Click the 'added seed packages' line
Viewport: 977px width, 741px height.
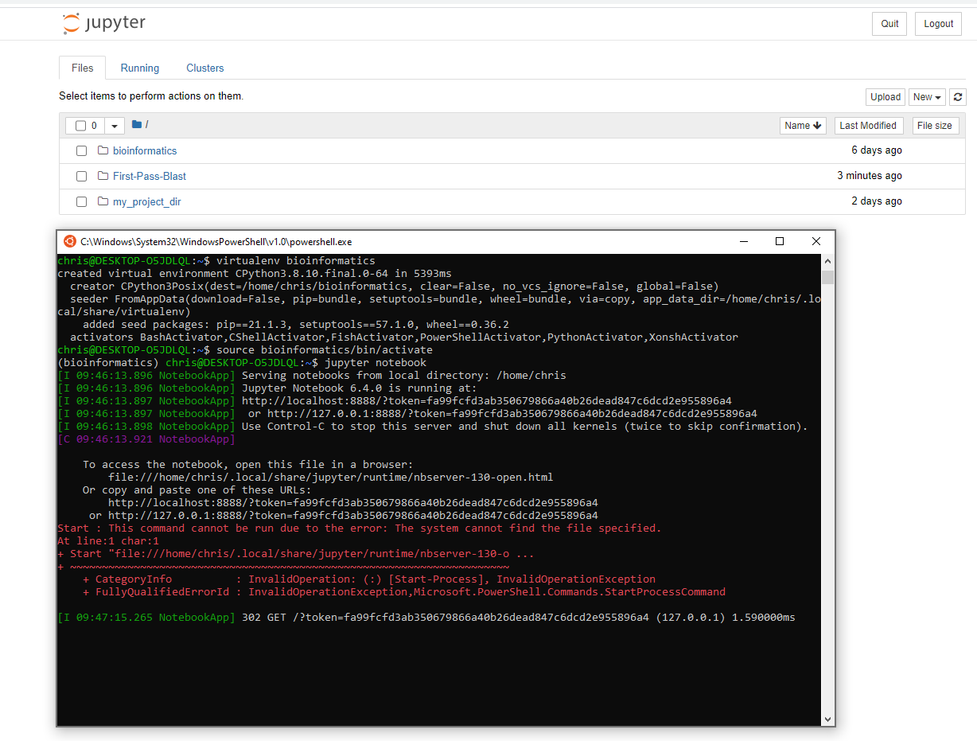click(x=296, y=325)
